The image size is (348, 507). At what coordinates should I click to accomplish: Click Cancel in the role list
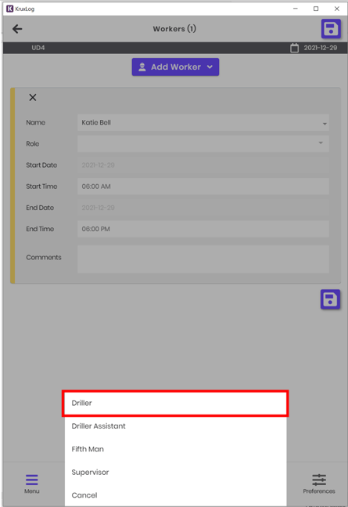(175, 495)
